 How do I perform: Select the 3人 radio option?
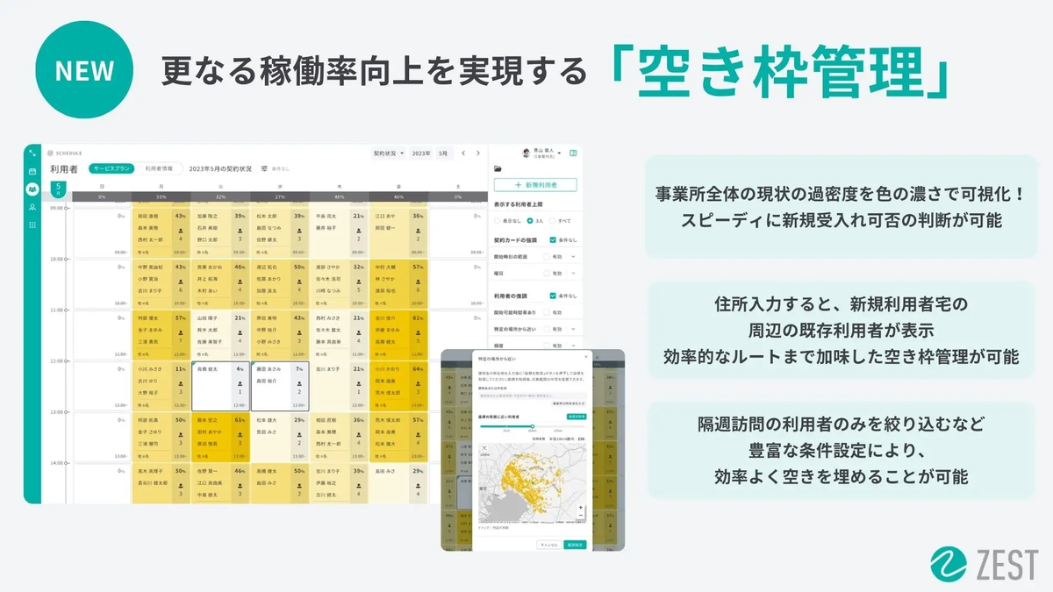pyautogui.click(x=530, y=221)
